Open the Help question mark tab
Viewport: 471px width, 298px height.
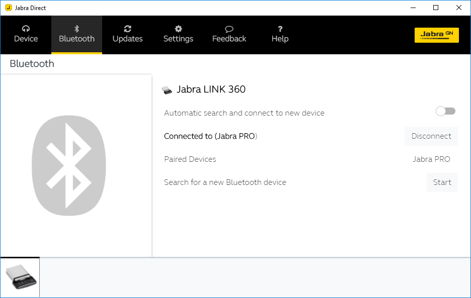click(x=280, y=34)
